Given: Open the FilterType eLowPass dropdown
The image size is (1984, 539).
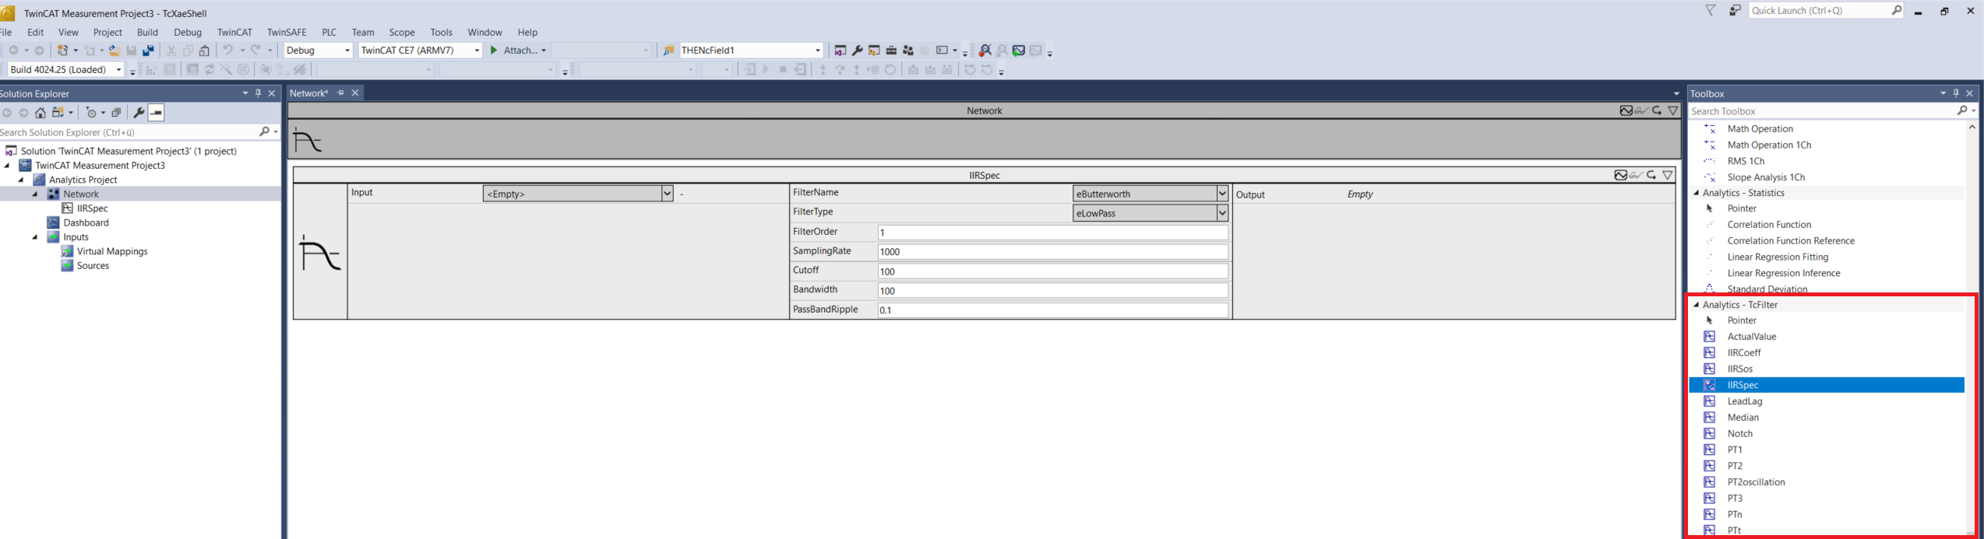Looking at the screenshot, I should coord(1222,213).
